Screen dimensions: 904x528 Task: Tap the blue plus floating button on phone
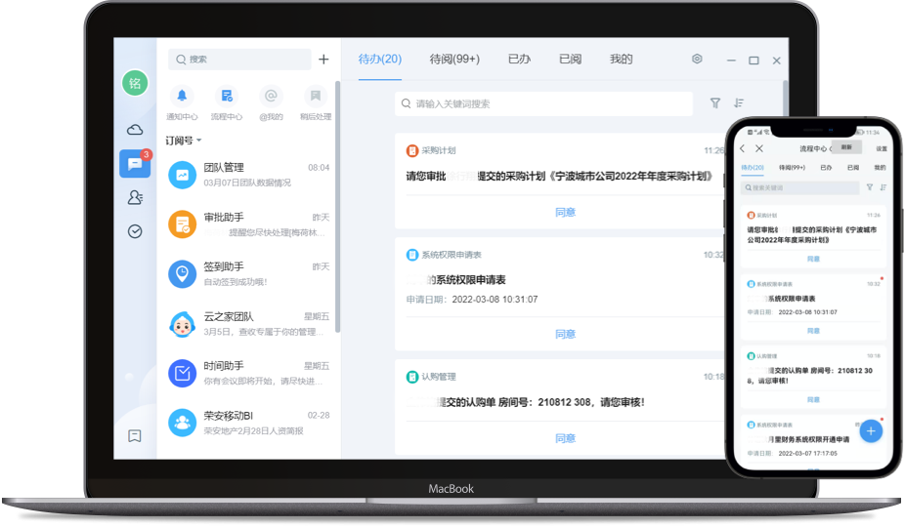[x=871, y=430]
